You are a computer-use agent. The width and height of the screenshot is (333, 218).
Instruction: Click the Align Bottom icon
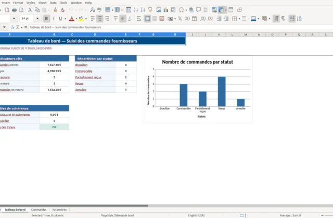point(130,19)
